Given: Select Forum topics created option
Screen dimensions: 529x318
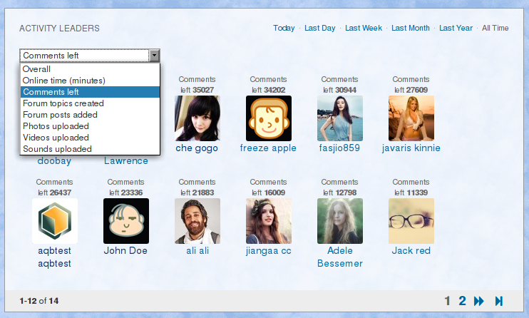Looking at the screenshot, I should 90,103.
